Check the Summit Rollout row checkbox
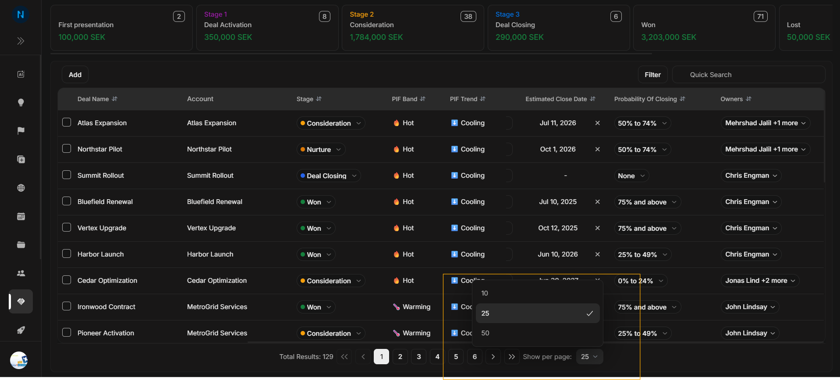The width and height of the screenshot is (840, 380). (67, 175)
